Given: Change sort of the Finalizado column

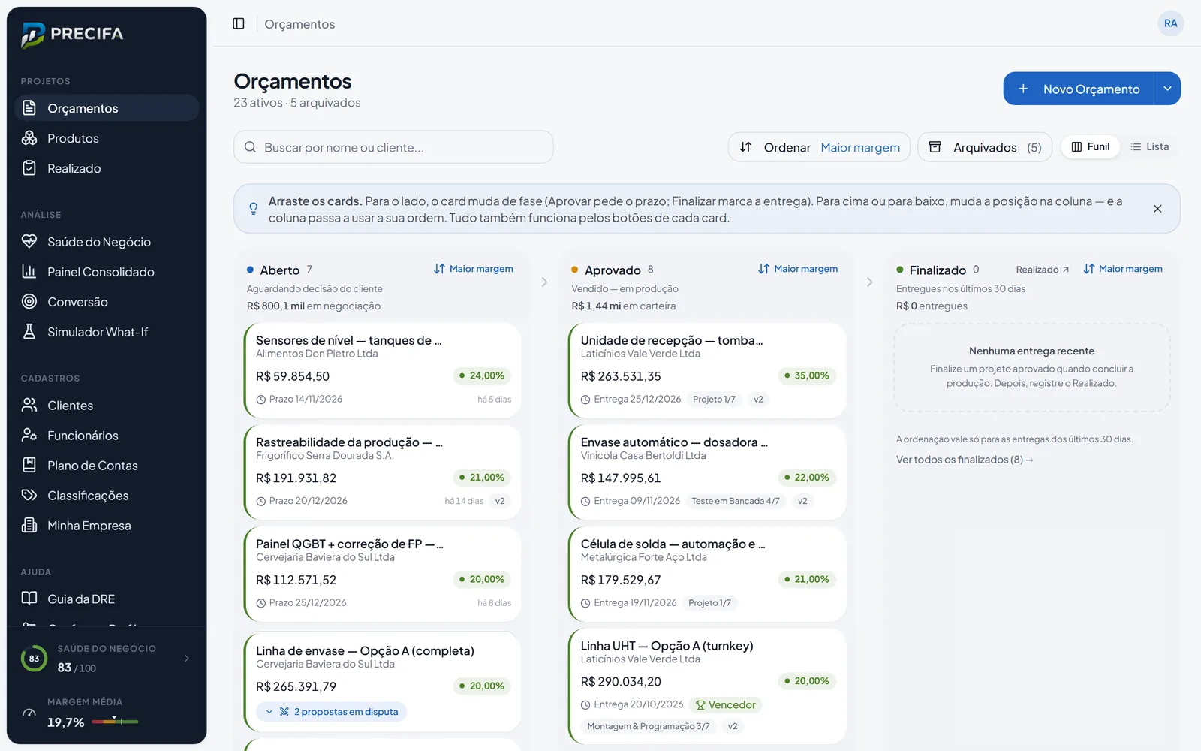Looking at the screenshot, I should click(1123, 269).
